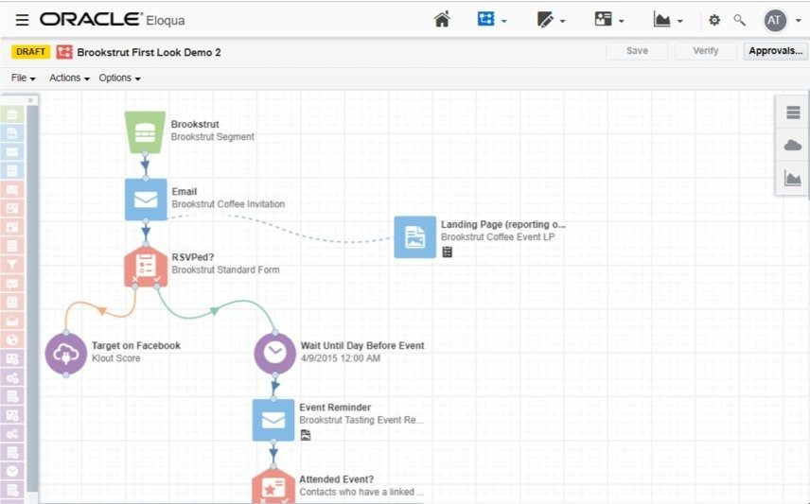Open the AT user avatar
Image resolution: width=810 pixels, height=504 pixels.
click(774, 20)
